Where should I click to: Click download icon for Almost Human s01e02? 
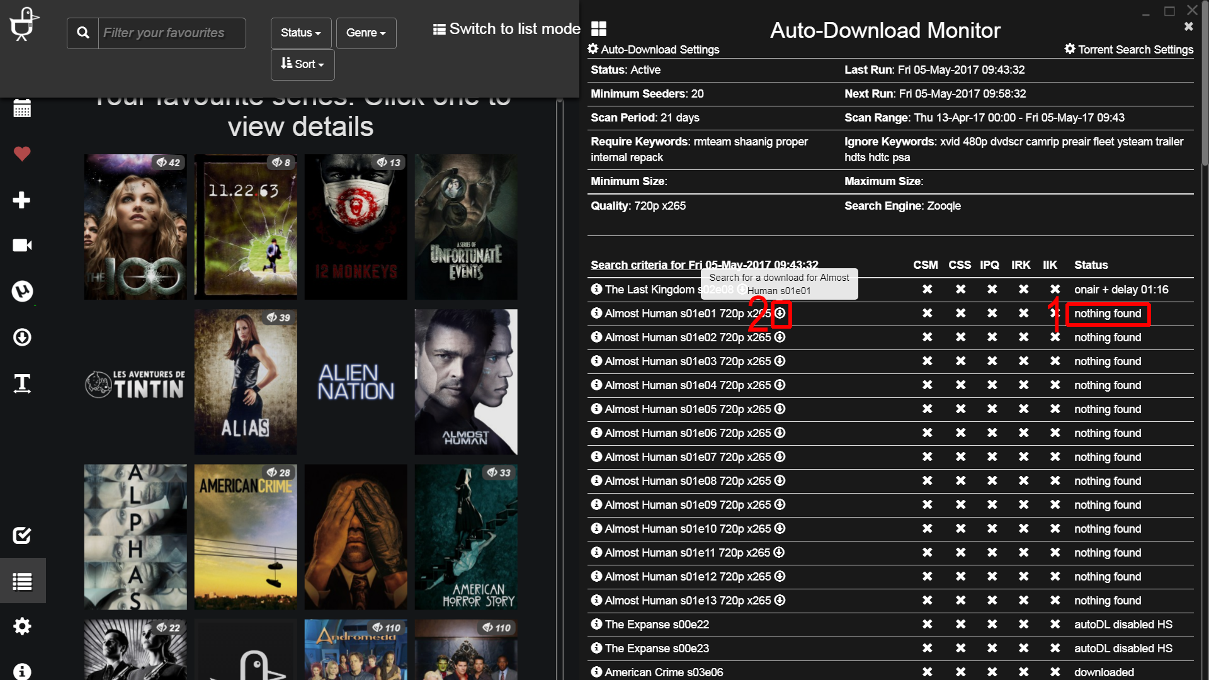(x=780, y=337)
